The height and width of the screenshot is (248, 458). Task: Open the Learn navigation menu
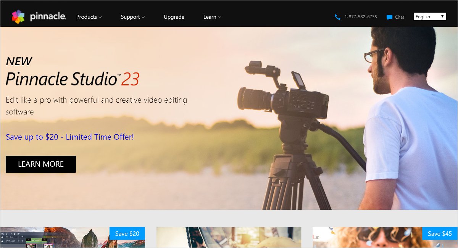point(210,17)
